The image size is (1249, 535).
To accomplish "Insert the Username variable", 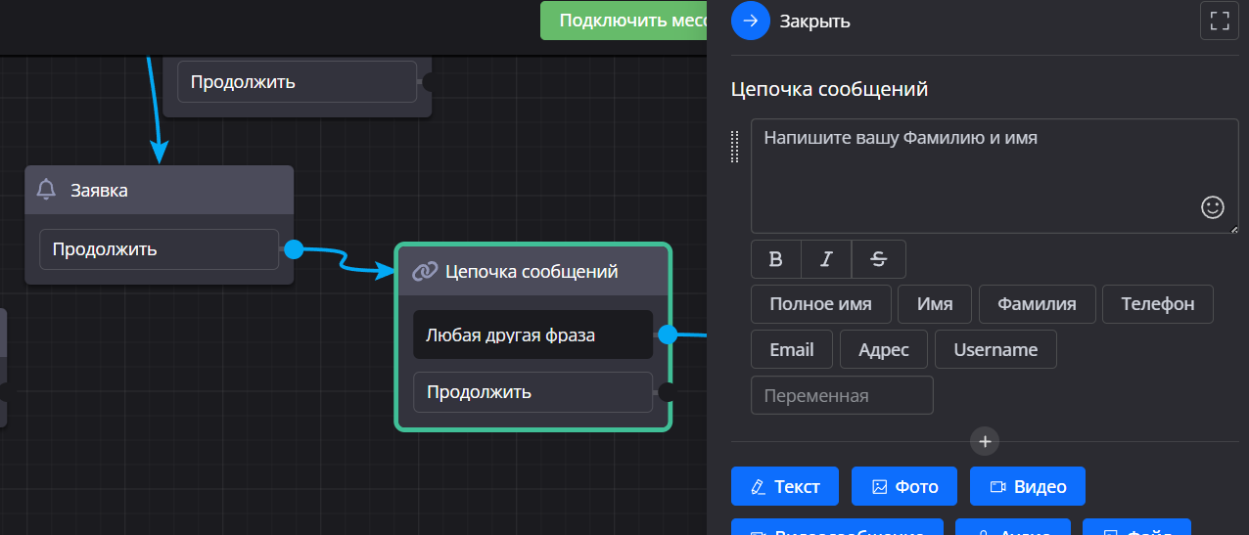I will coord(995,349).
